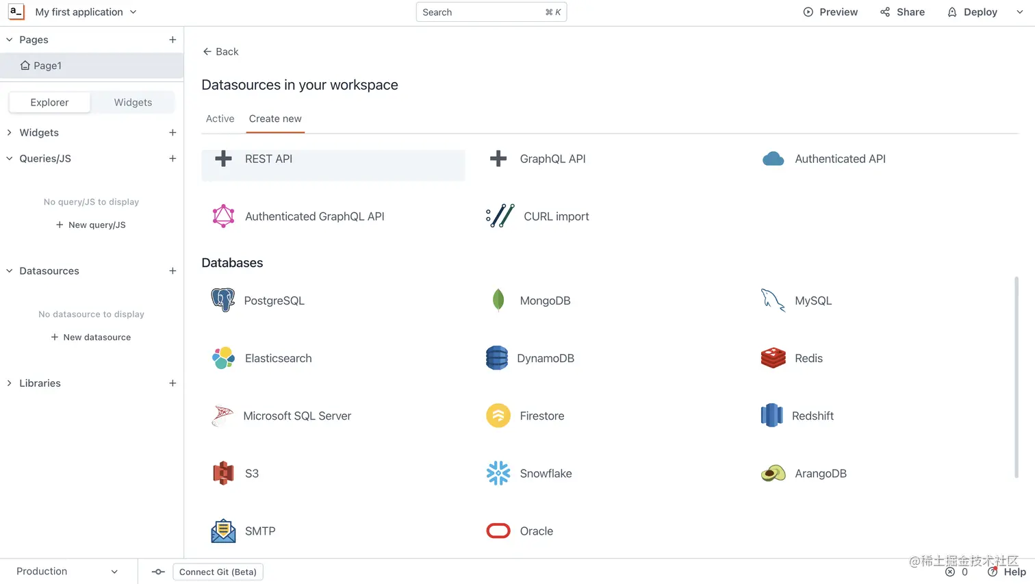Click the Authenticated API cloud icon
Viewport: 1035px width, 584px height.
(x=773, y=159)
